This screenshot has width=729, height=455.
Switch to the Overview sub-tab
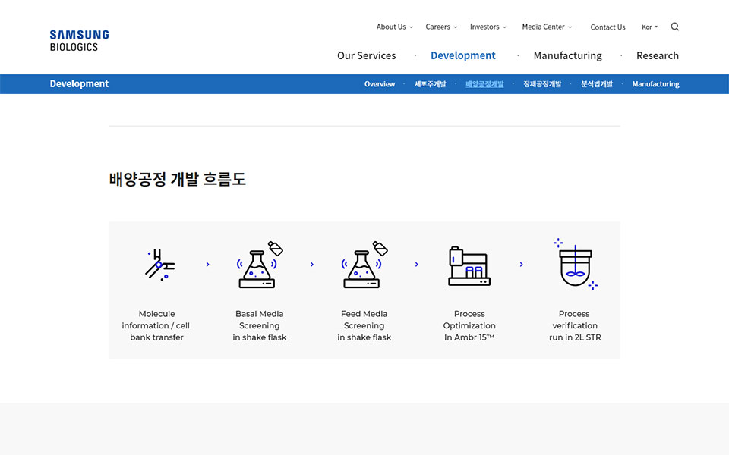379,84
